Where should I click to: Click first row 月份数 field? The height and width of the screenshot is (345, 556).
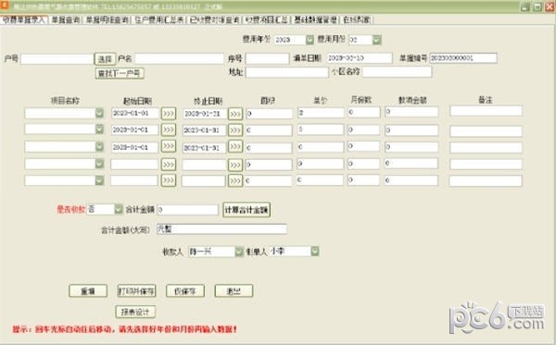[364, 113]
